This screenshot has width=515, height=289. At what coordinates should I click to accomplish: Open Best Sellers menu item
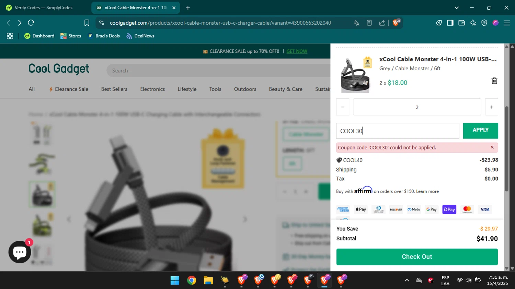click(114, 89)
